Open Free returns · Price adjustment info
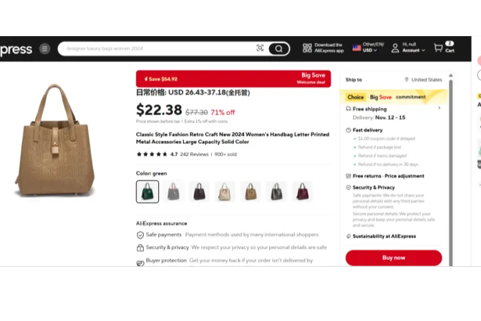Viewport: 481px width, 321px height. click(x=388, y=176)
